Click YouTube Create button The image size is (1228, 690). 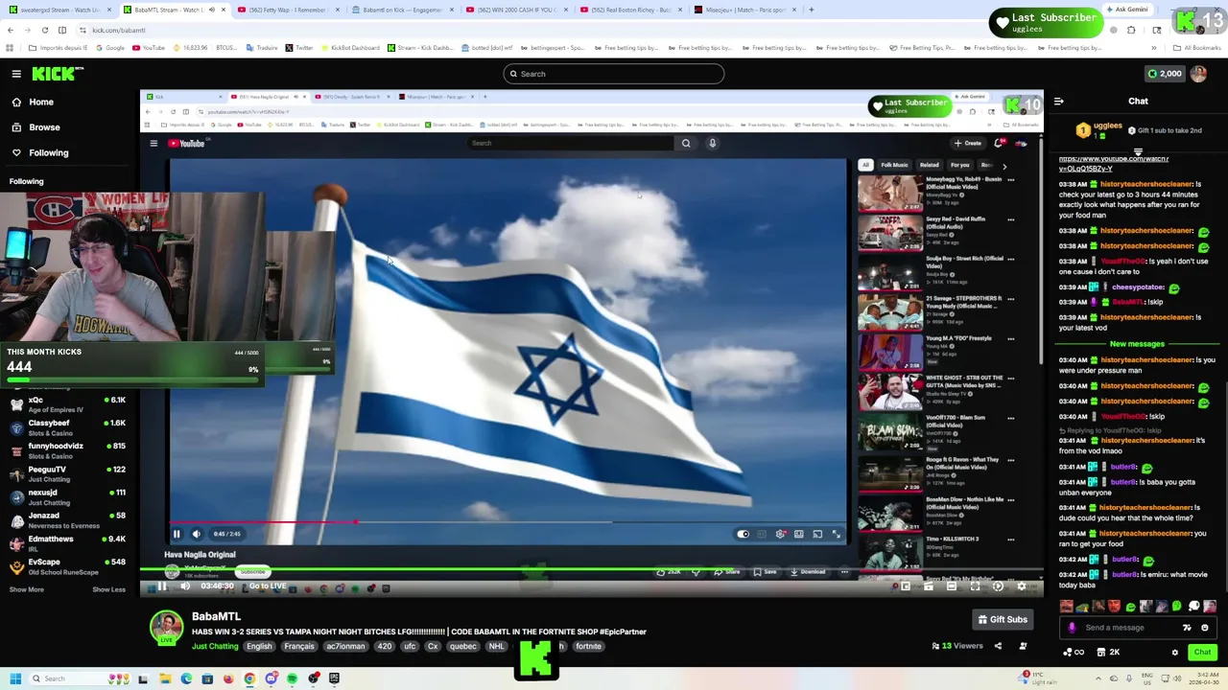967,143
